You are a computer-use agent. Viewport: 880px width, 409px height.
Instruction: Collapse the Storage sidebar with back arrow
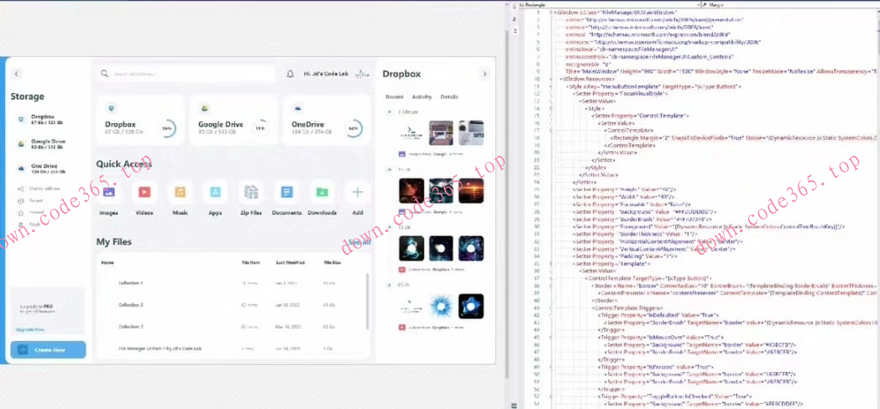point(16,74)
